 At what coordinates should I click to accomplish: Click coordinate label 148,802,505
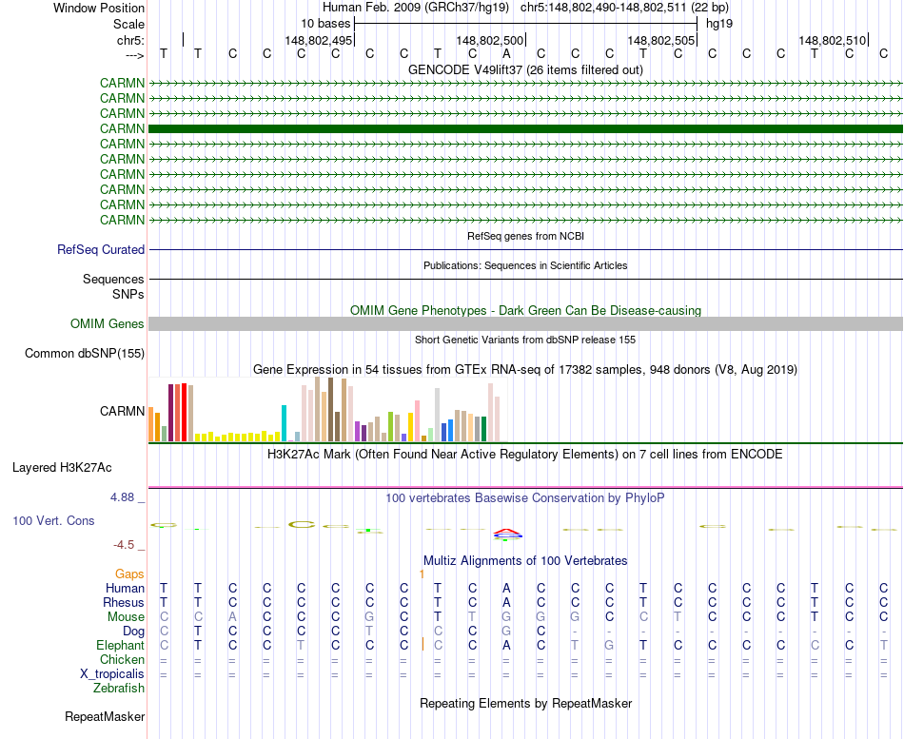tap(660, 40)
